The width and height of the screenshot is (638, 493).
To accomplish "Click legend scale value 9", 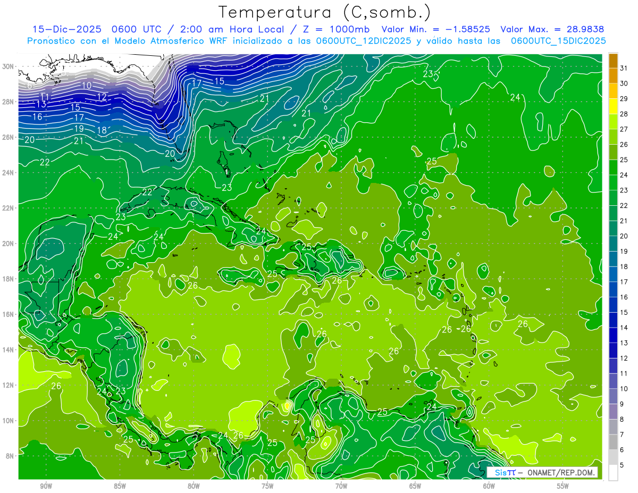I will pyautogui.click(x=622, y=405).
